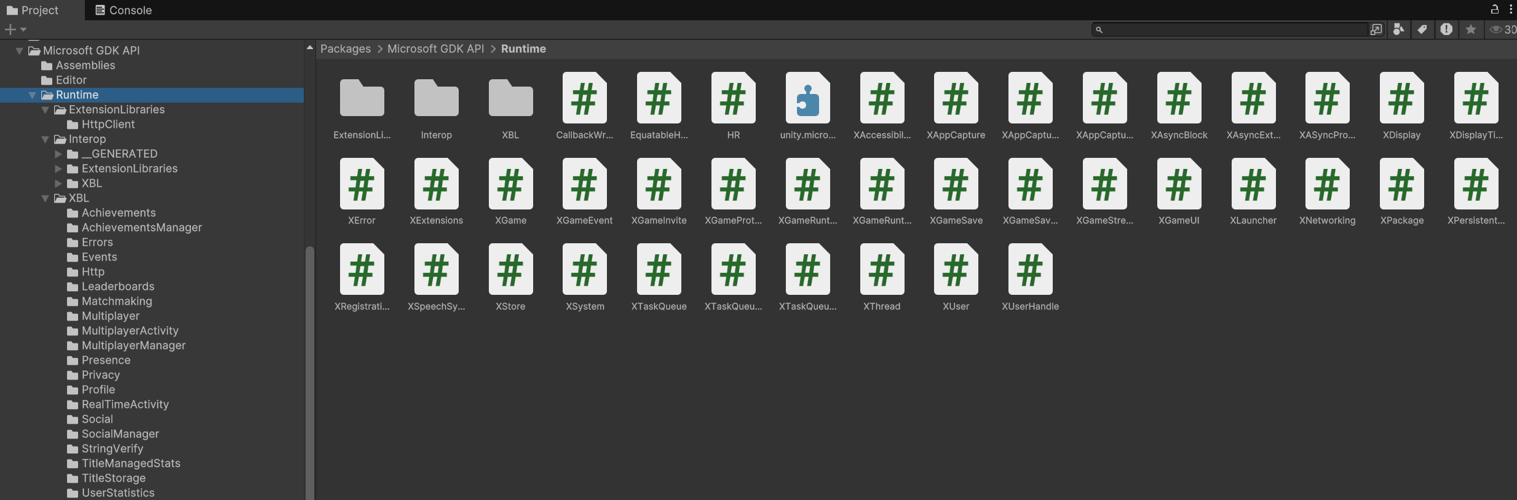Image resolution: width=1517 pixels, height=500 pixels.
Task: Select the XStore script file
Action: pos(510,278)
